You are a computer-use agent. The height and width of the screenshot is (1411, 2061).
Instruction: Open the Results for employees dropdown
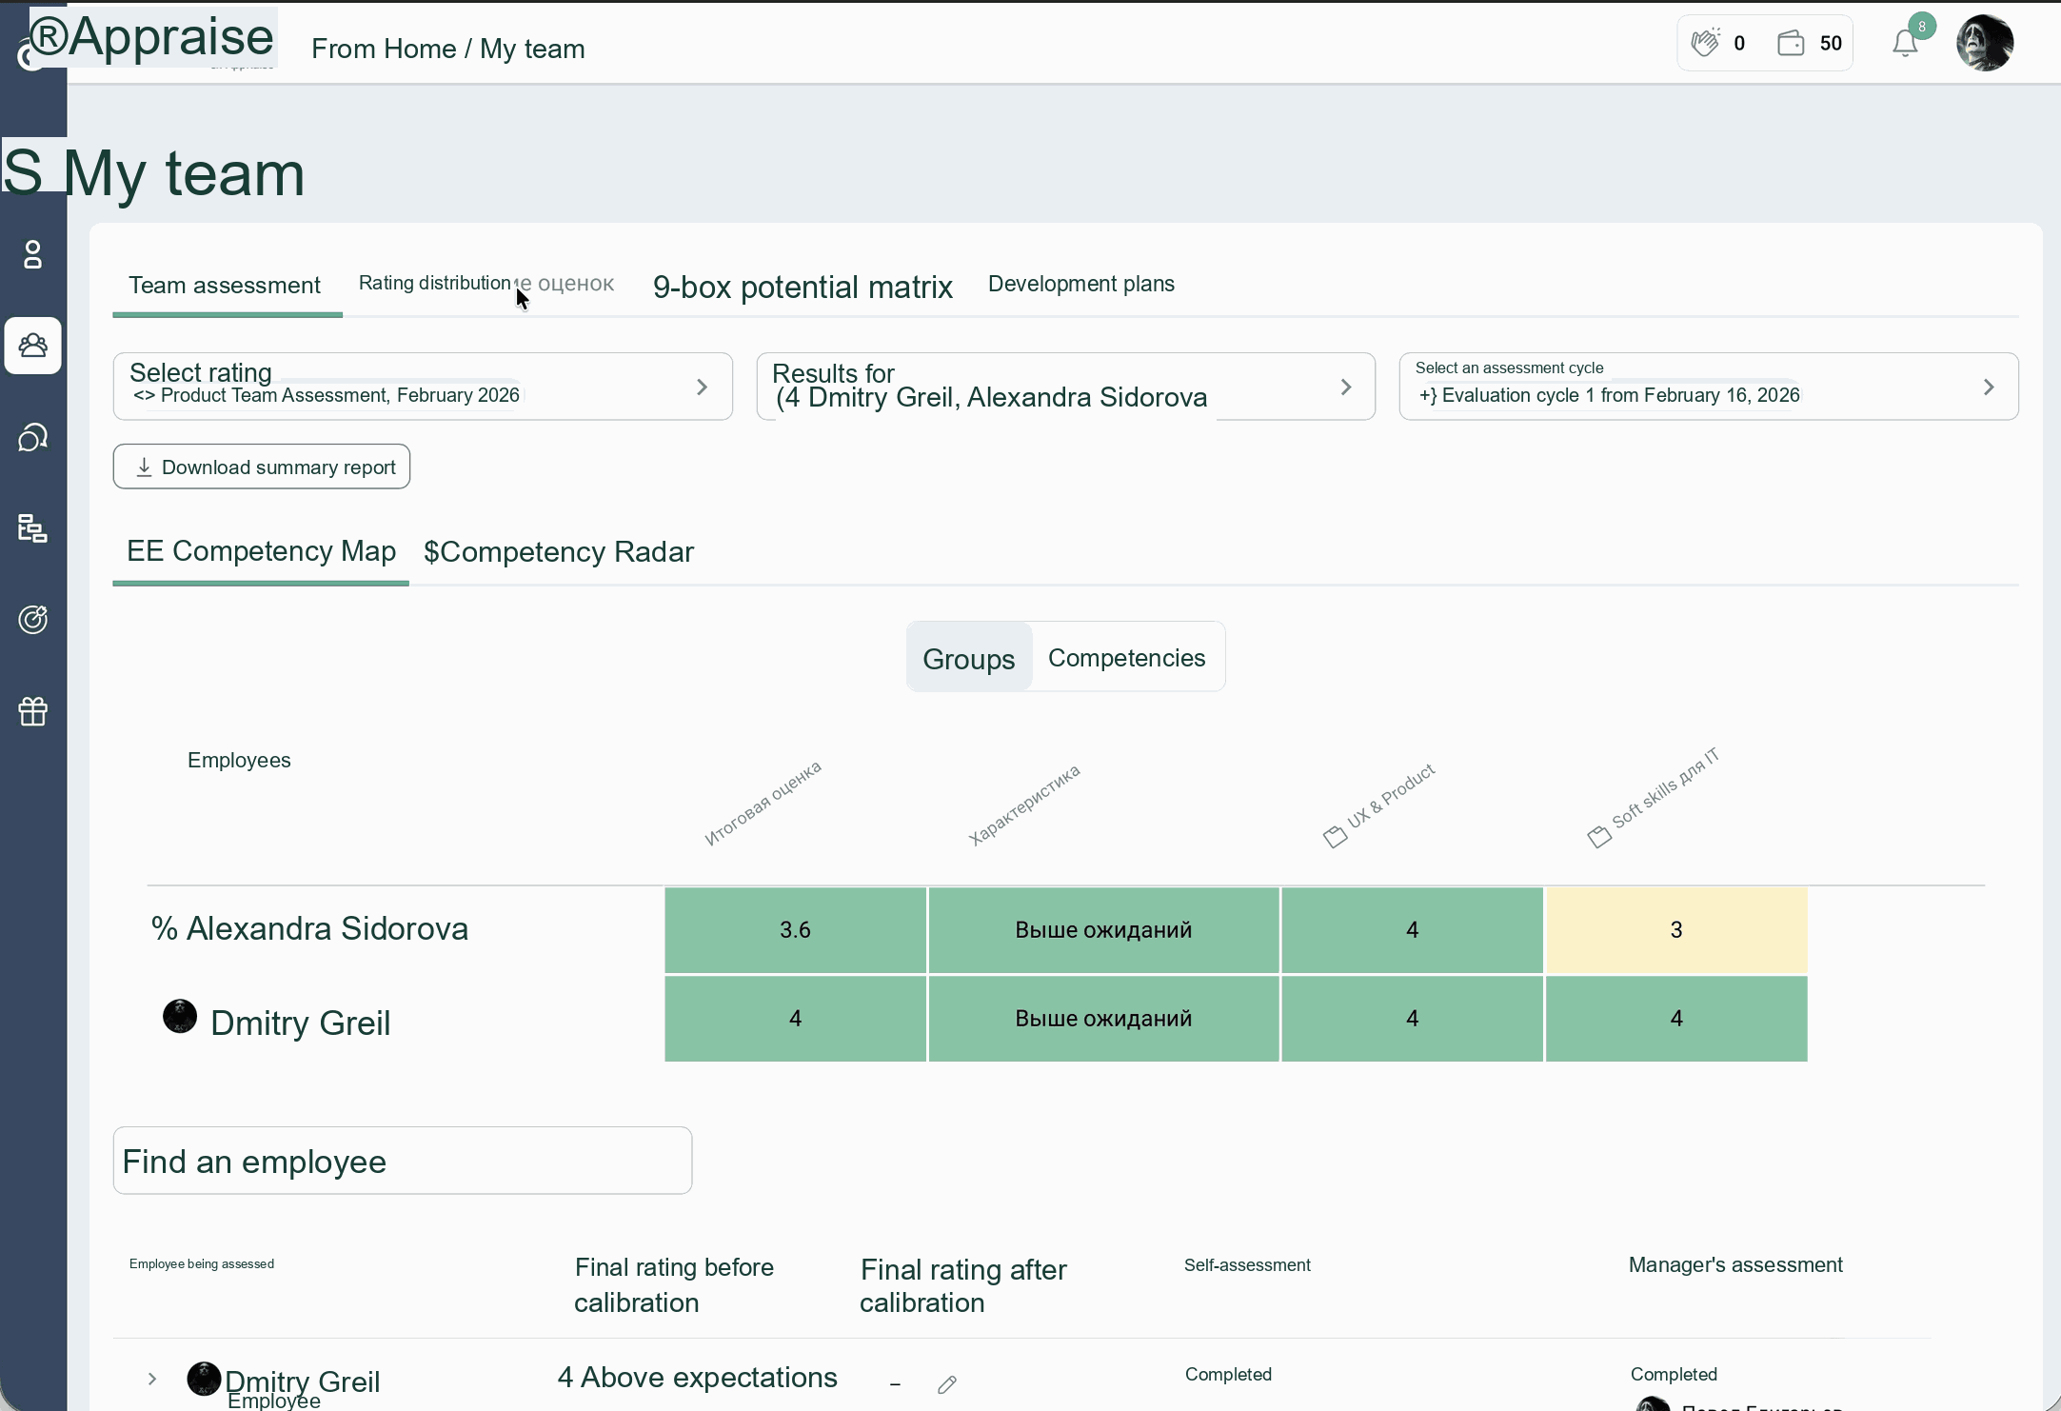pos(1065,387)
